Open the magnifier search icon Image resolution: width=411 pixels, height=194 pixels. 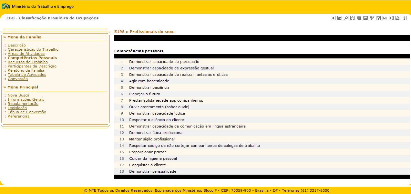(x=346, y=18)
